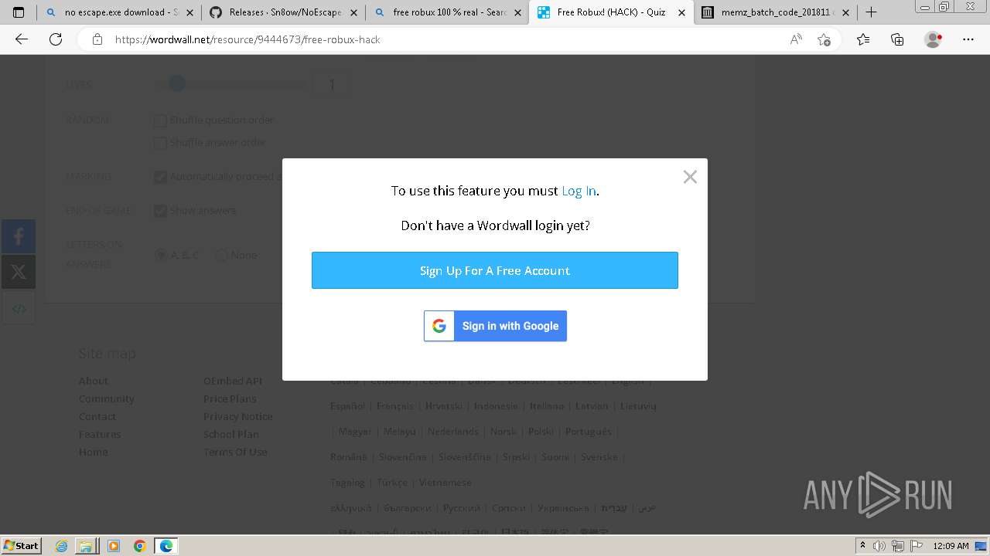Reload the page
The height and width of the screenshot is (556, 990).
[56, 39]
